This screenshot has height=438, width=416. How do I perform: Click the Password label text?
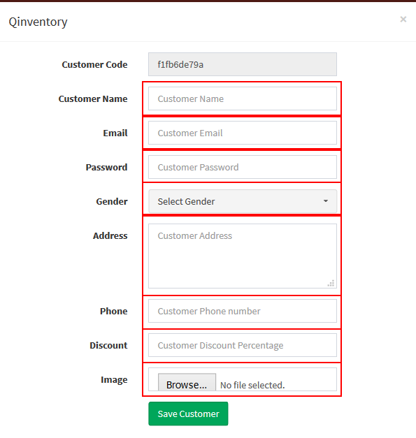pos(106,168)
